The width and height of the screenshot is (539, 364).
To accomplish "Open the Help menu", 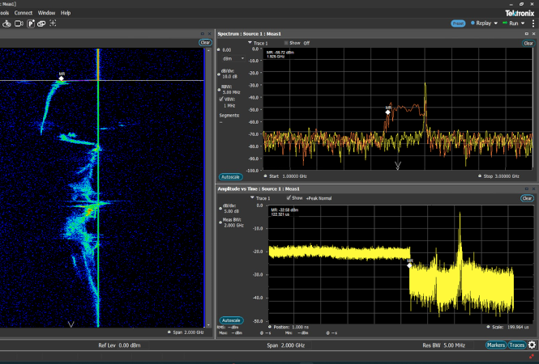I will pyautogui.click(x=66, y=13).
